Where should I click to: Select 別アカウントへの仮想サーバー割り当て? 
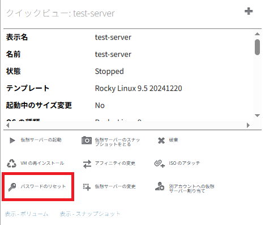191,189
